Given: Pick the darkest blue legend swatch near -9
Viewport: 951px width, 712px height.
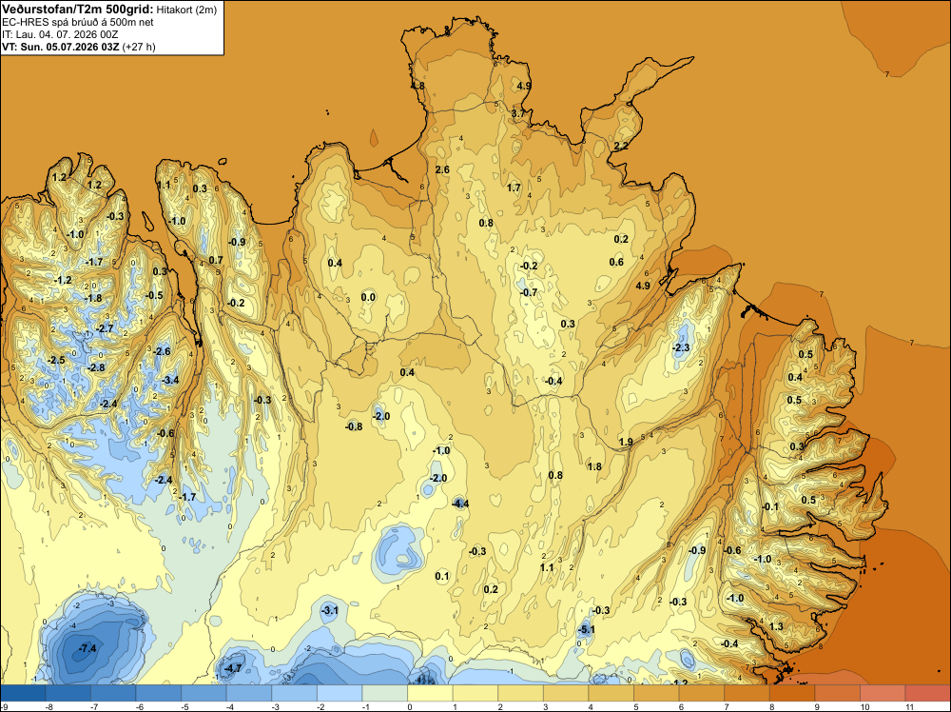Looking at the screenshot, I should [x=23, y=693].
